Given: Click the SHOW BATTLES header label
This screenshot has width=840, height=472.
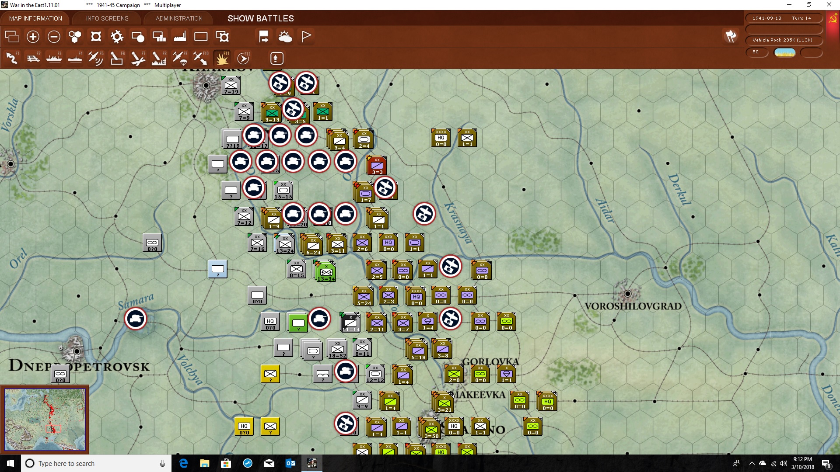Looking at the screenshot, I should (261, 18).
